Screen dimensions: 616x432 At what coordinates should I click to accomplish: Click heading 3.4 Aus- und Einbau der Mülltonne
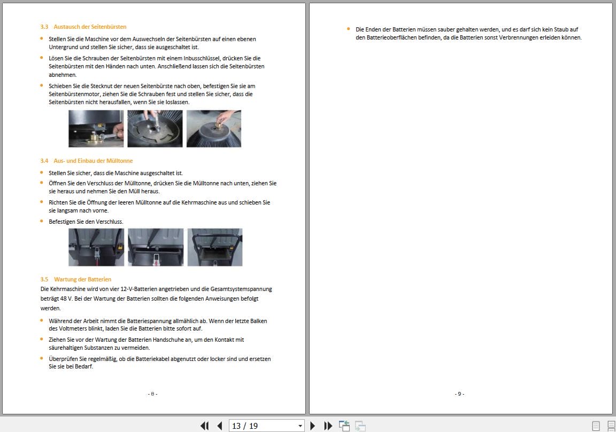click(x=87, y=160)
